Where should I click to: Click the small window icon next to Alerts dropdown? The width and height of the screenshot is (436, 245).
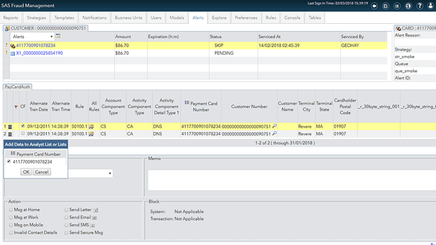[58, 36]
